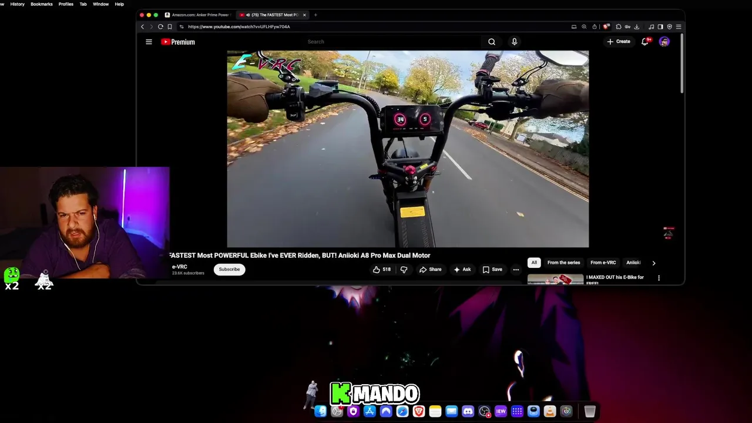The width and height of the screenshot is (752, 423).
Task: Click the YouTube search magnifier button
Action: tap(492, 42)
